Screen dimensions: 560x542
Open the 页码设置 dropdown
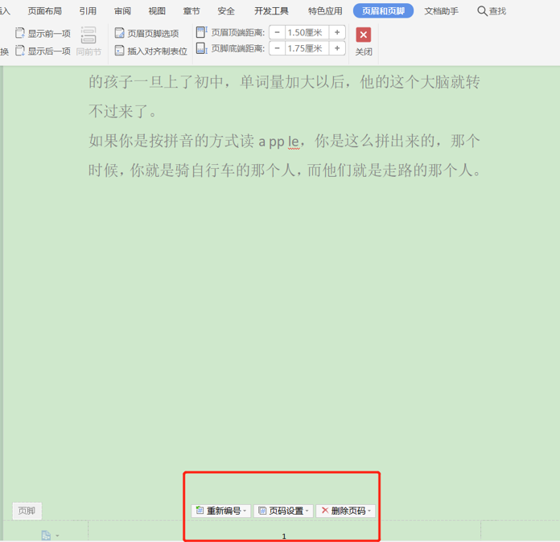(x=283, y=511)
